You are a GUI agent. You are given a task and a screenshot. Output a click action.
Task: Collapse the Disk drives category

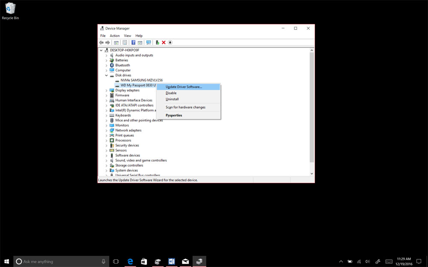click(x=106, y=75)
